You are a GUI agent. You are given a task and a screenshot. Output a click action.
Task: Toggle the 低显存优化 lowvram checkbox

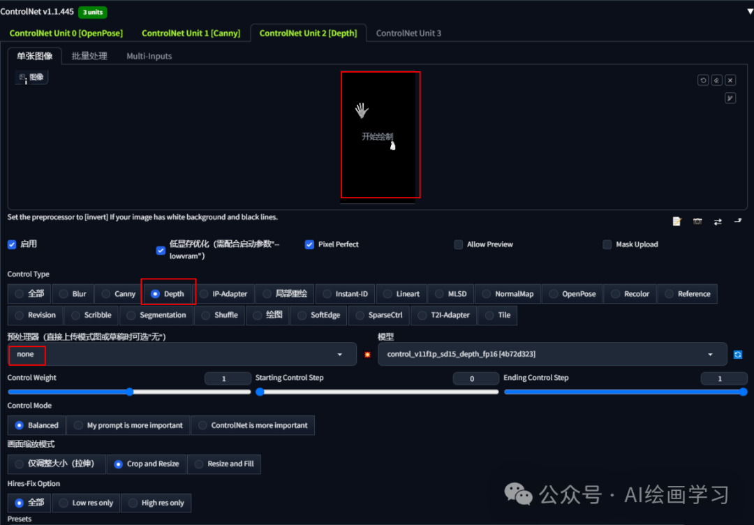(x=161, y=251)
